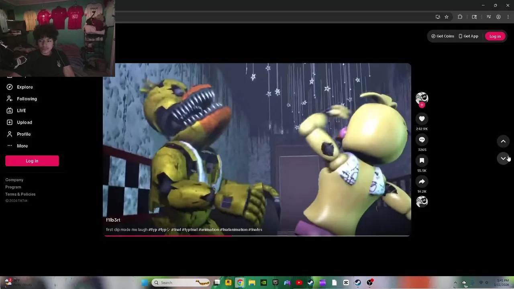
Task: Open the Windows Start menu
Action: (x=145, y=283)
